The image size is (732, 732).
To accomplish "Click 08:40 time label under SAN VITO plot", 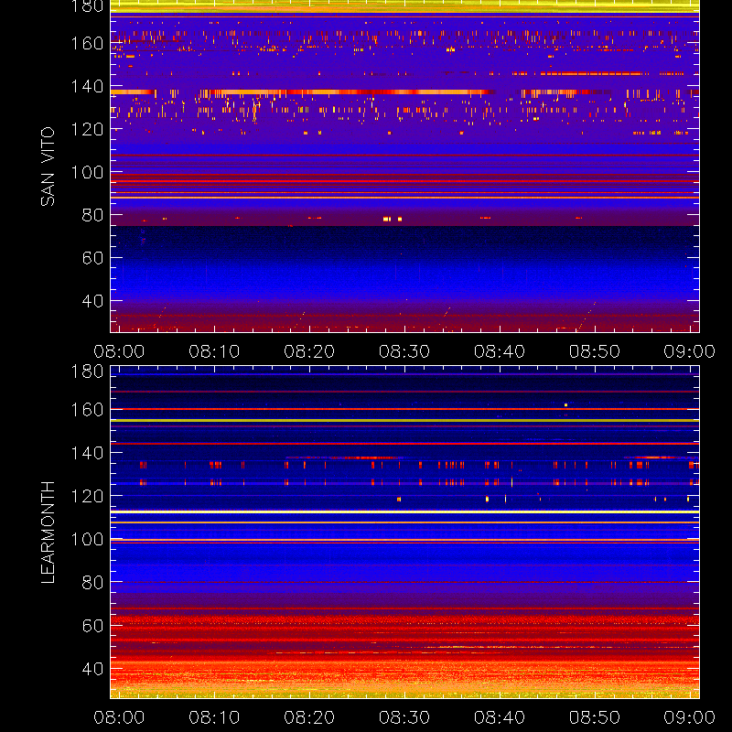I will 500,351.
